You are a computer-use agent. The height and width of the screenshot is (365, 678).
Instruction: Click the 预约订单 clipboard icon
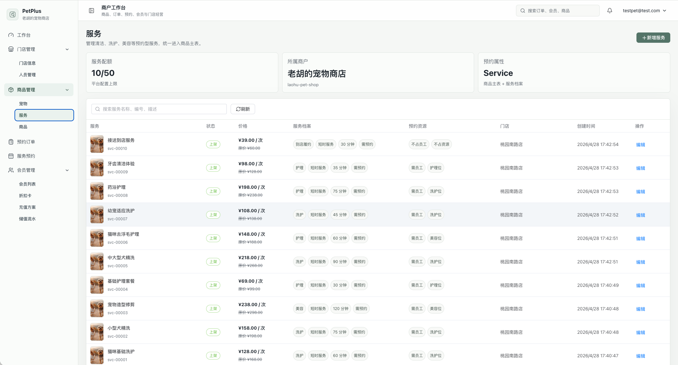(x=11, y=142)
